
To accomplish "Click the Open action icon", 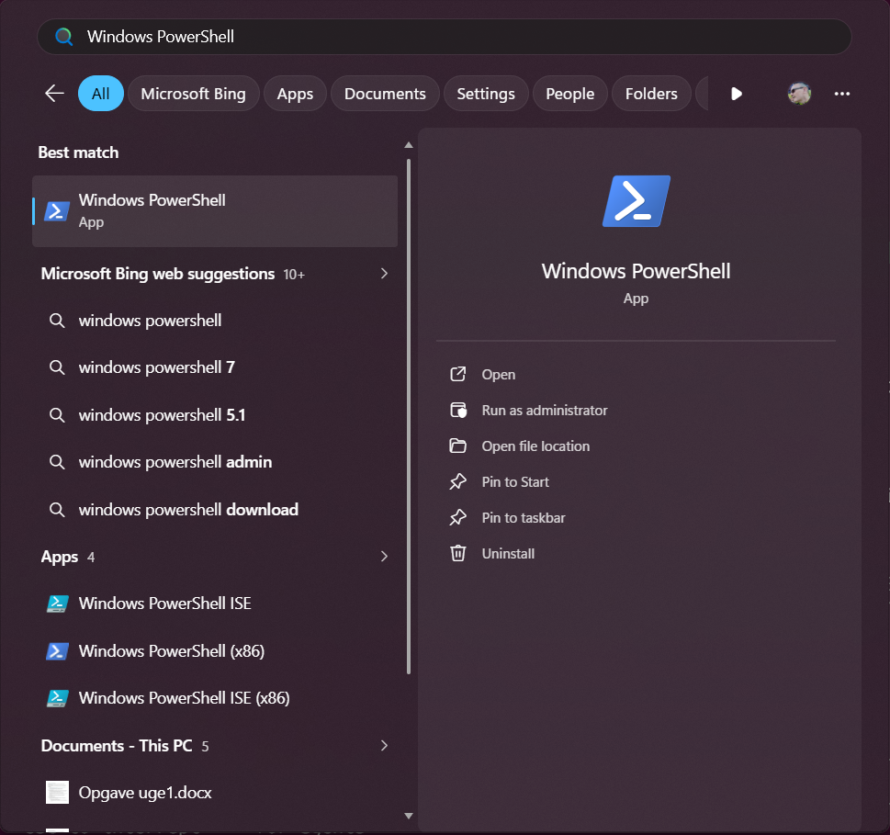I will coord(458,374).
